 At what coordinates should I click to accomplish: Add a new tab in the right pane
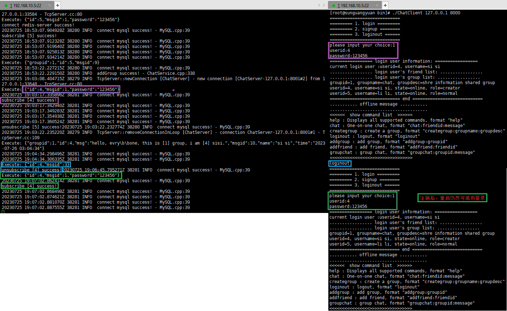[385, 5]
